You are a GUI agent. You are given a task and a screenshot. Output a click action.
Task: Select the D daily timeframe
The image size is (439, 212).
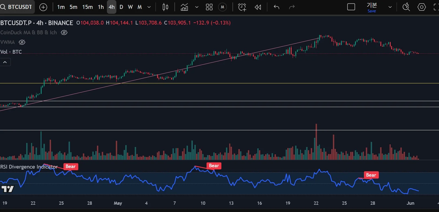tap(121, 7)
